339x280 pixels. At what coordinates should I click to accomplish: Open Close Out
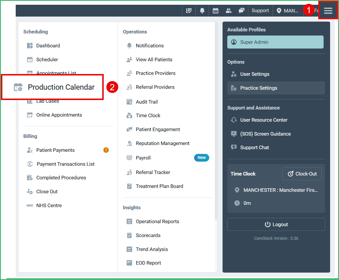click(47, 192)
